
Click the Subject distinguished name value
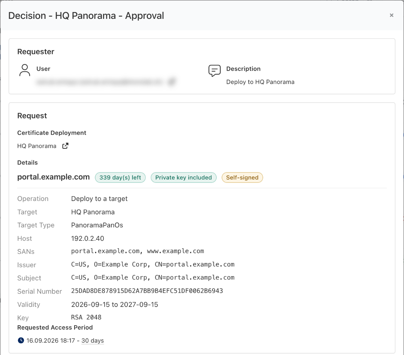click(153, 277)
